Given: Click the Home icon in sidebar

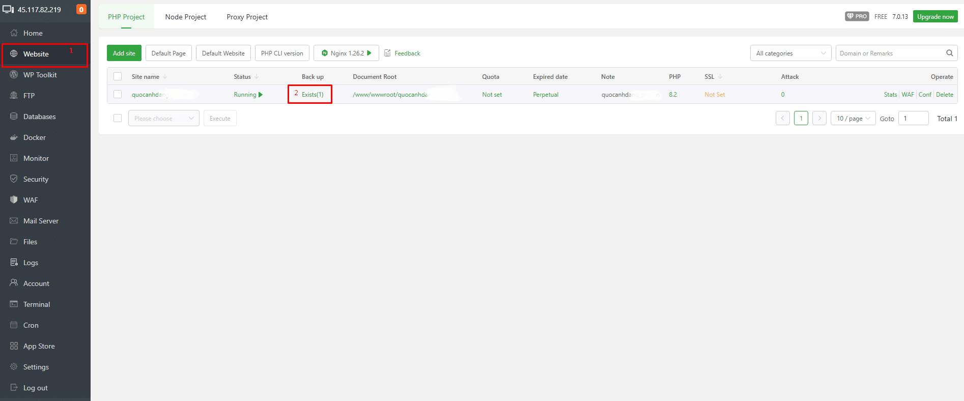Looking at the screenshot, I should 14,33.
